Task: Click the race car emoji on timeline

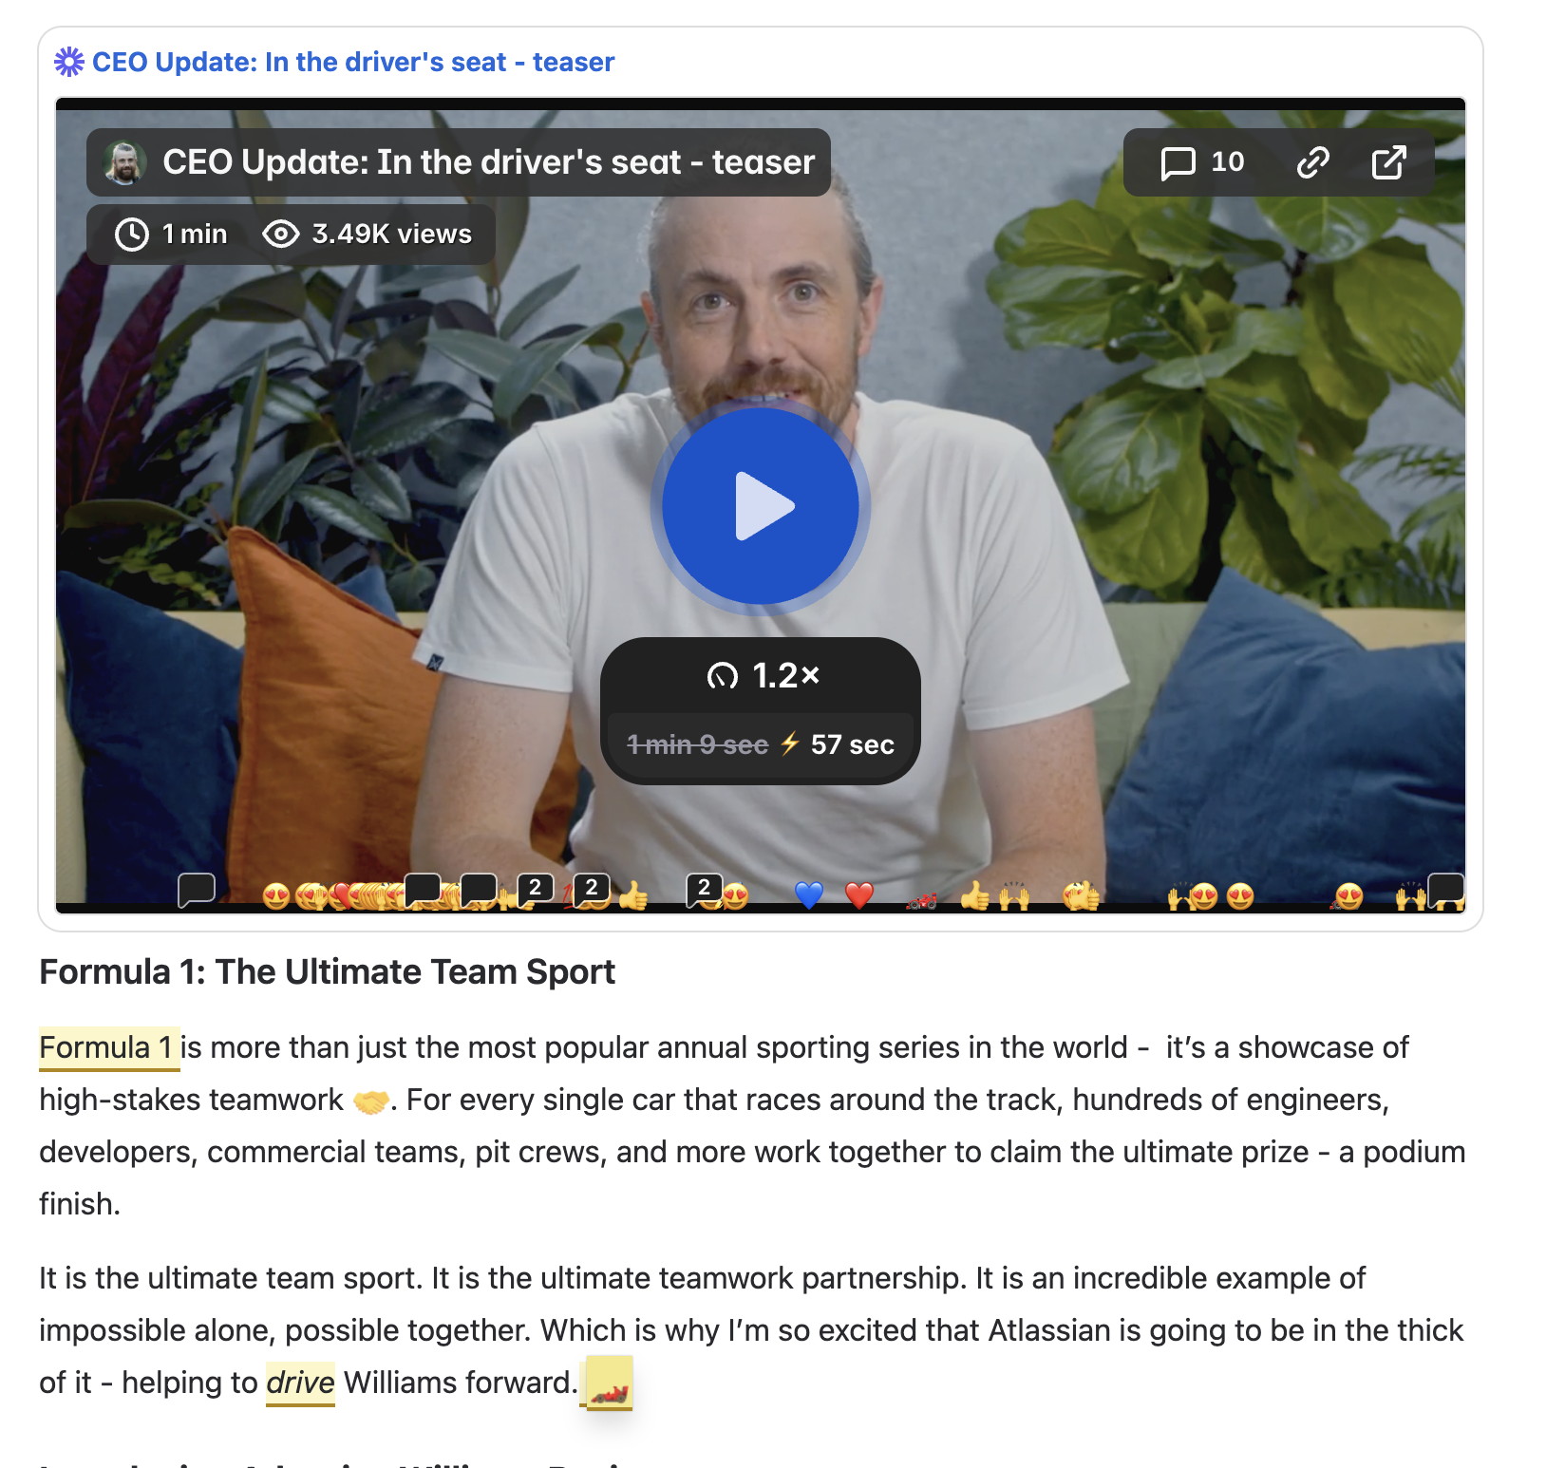Action: tap(921, 899)
